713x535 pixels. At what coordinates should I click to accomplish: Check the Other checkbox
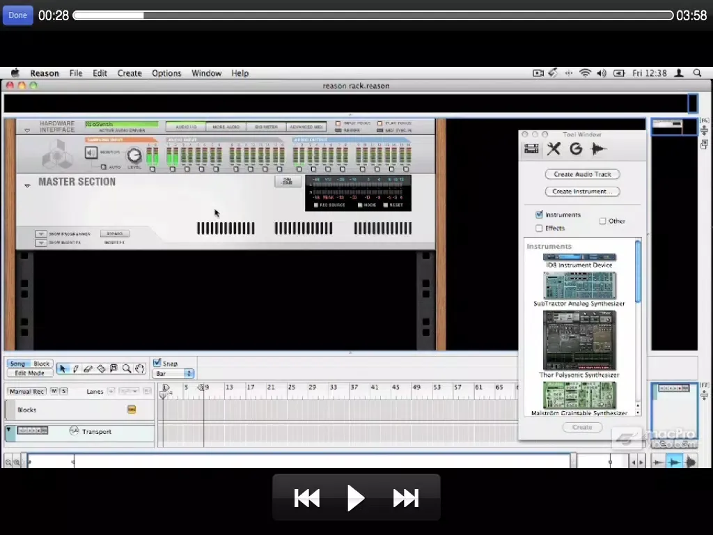tap(602, 221)
